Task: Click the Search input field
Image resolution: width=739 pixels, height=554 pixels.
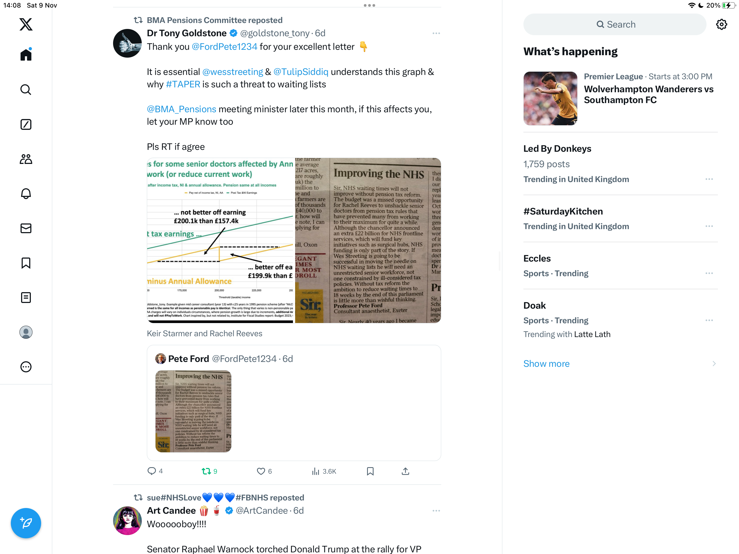Action: (x=615, y=24)
